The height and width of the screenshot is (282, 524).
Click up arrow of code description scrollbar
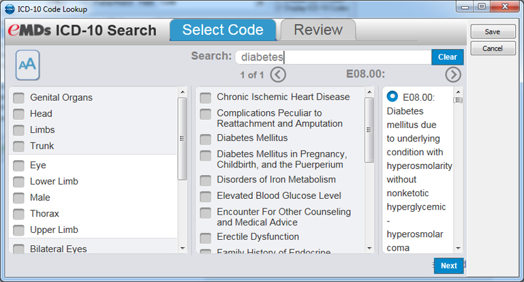458,92
